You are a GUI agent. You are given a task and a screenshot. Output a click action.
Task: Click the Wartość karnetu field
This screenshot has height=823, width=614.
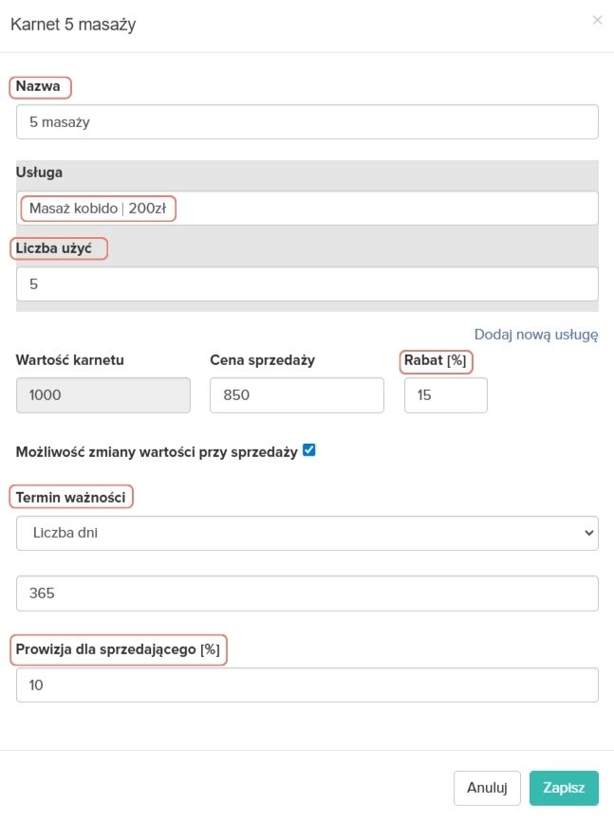point(103,395)
